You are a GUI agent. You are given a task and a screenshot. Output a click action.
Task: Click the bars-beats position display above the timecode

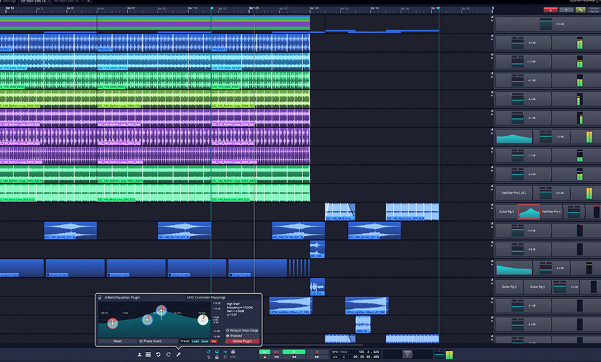[x=365, y=351]
